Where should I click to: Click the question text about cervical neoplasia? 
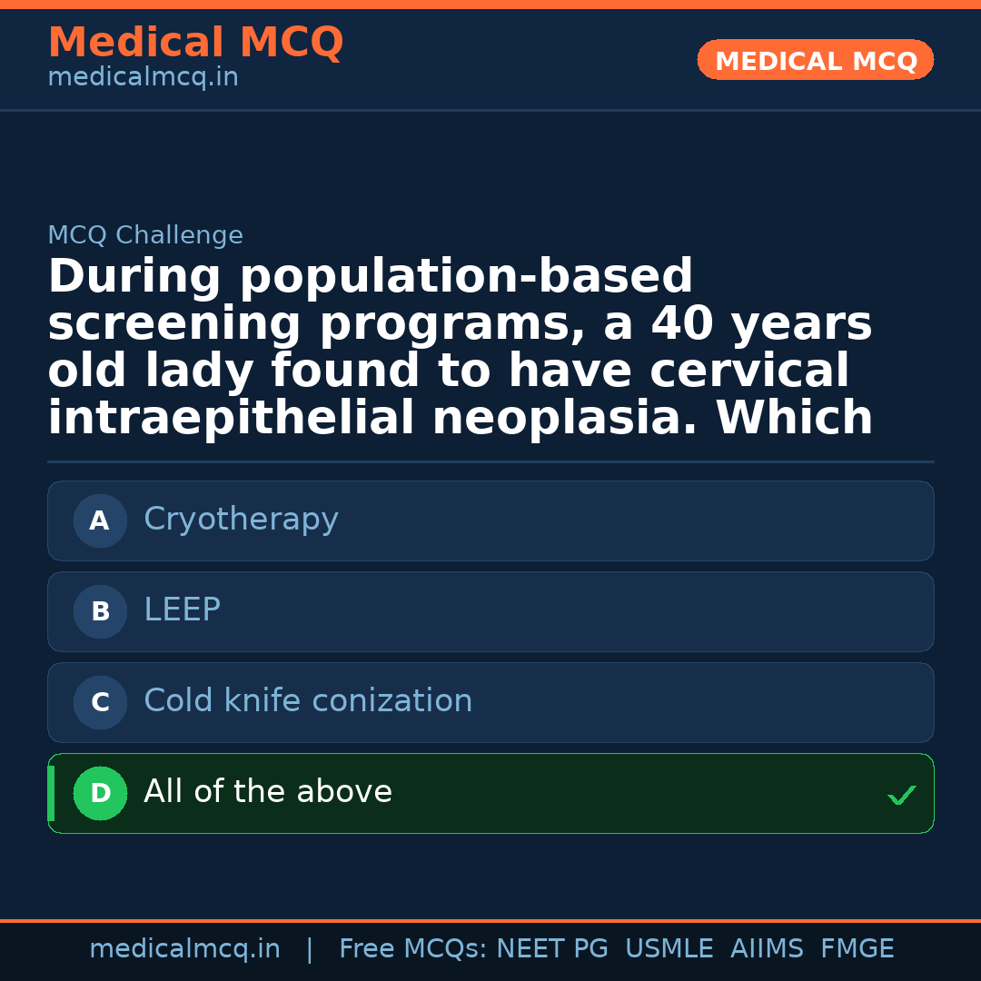click(460, 348)
